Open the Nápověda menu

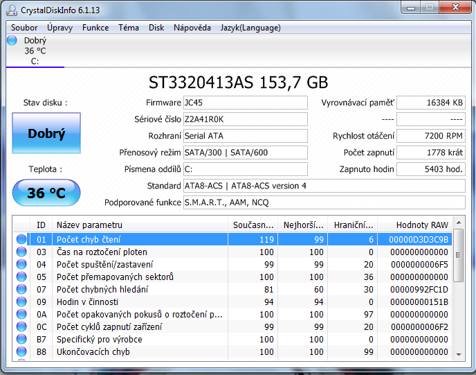click(192, 28)
